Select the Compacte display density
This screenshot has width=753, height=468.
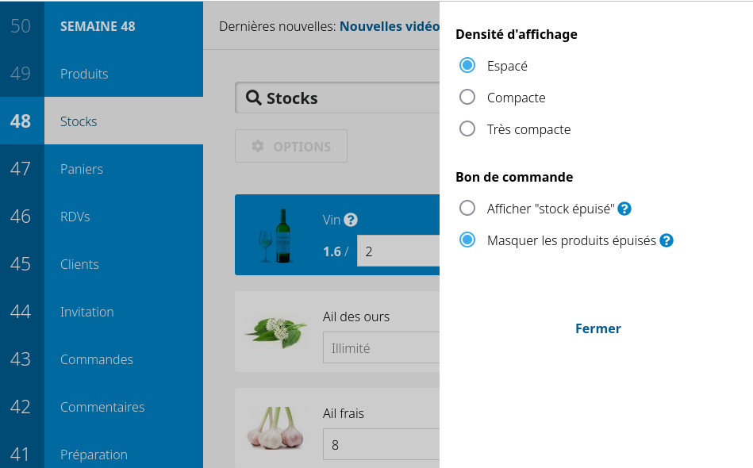coord(467,97)
